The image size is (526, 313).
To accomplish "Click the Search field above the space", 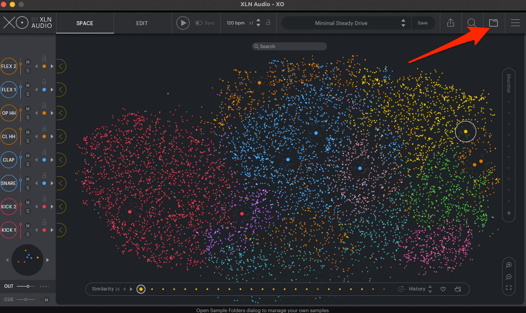I will tap(290, 46).
